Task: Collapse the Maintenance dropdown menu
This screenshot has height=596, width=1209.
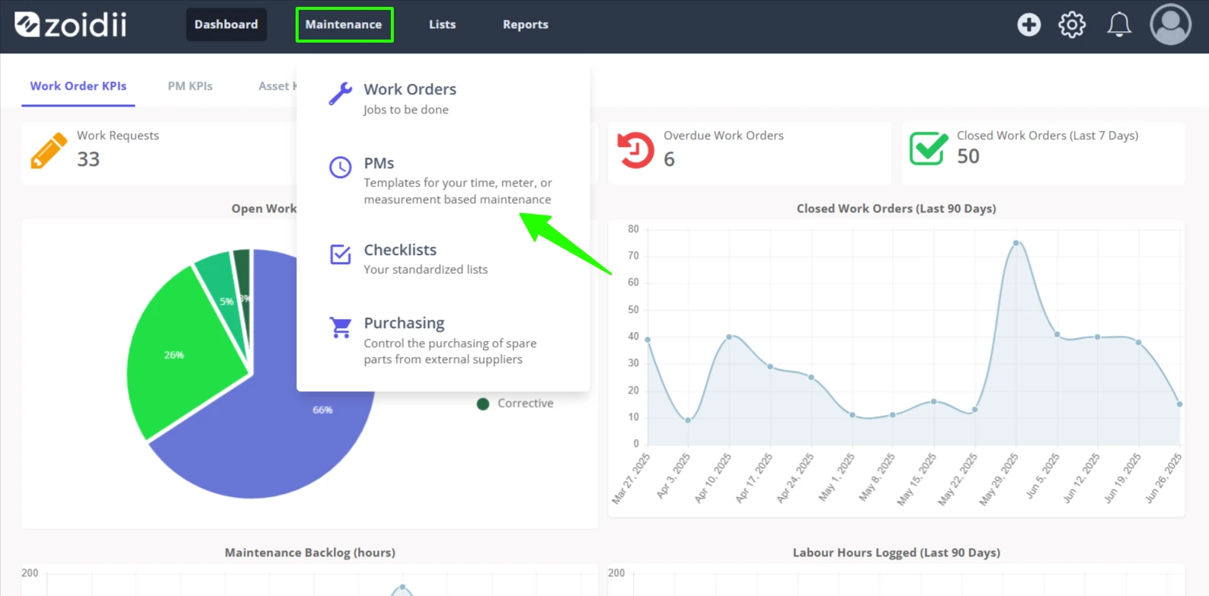Action: (x=344, y=24)
